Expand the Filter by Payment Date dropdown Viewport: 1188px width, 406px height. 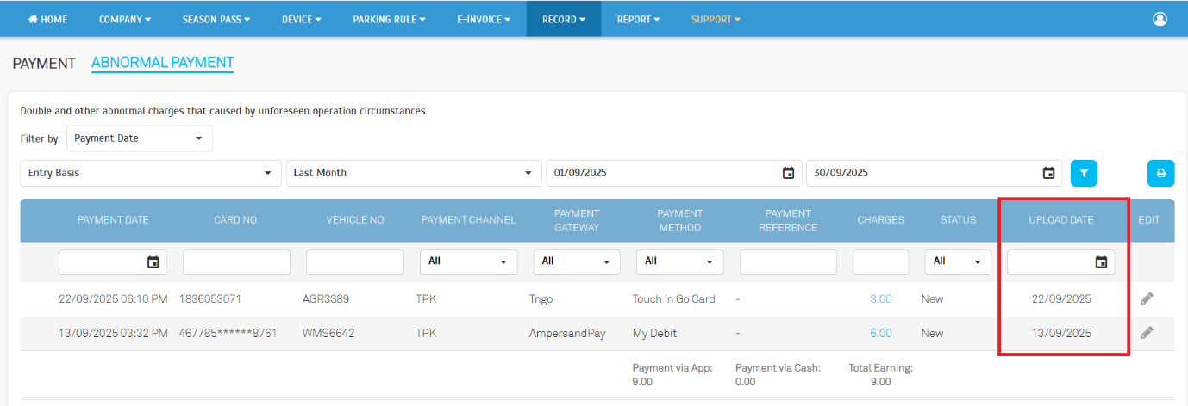tap(139, 138)
